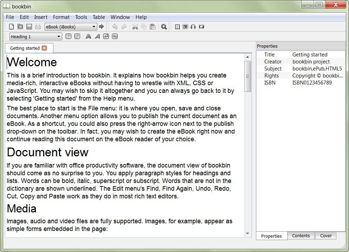Undo the last edit using the toolbar
The width and height of the screenshot is (349, 252).
115,27
